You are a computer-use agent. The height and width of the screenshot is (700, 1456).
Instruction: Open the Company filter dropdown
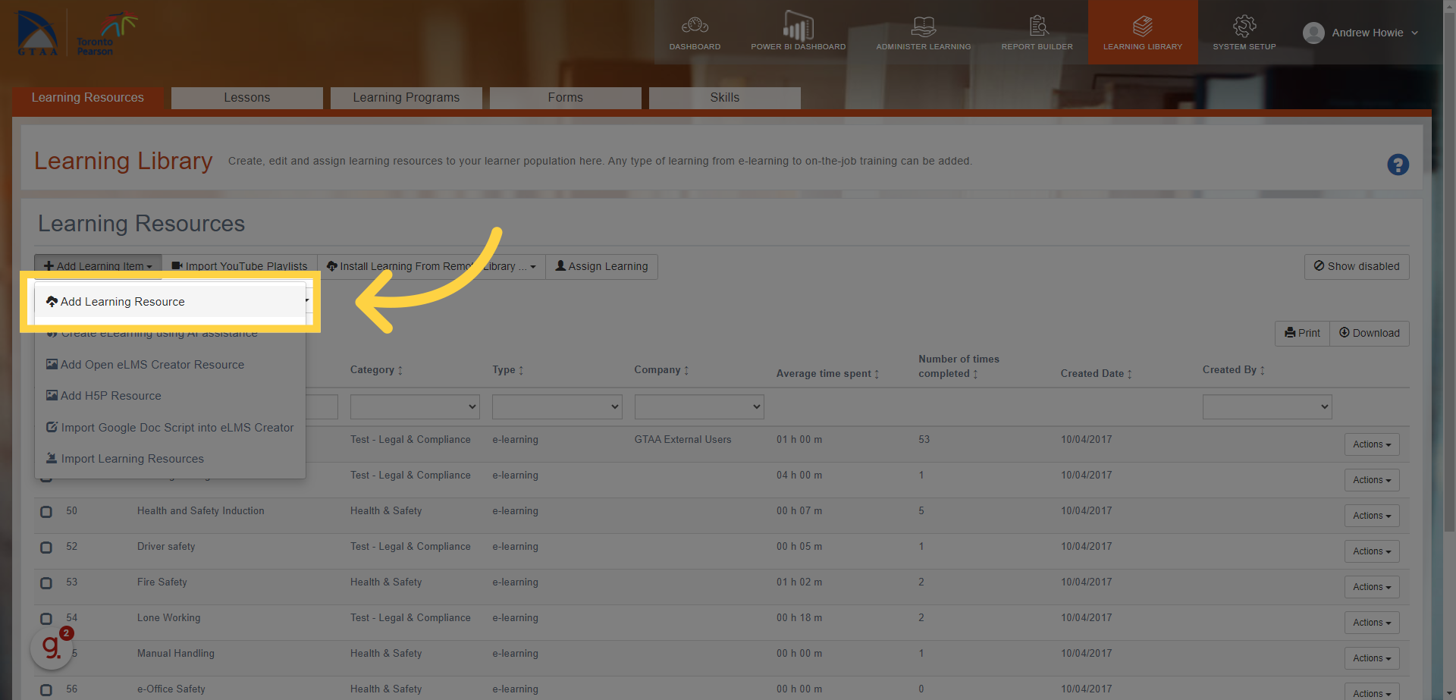point(699,407)
